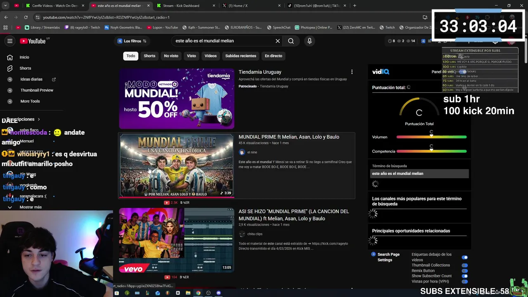Open Thumbnail Preview in the sidebar

[x=37, y=90]
